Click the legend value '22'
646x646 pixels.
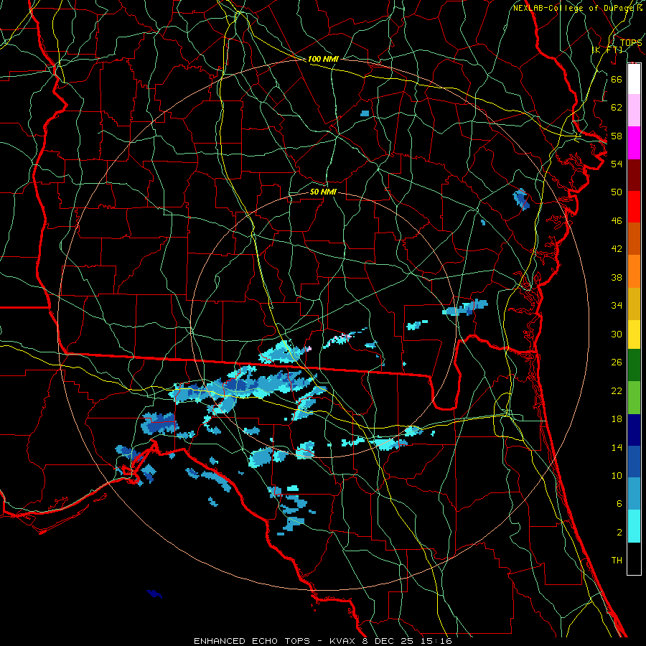click(x=617, y=390)
